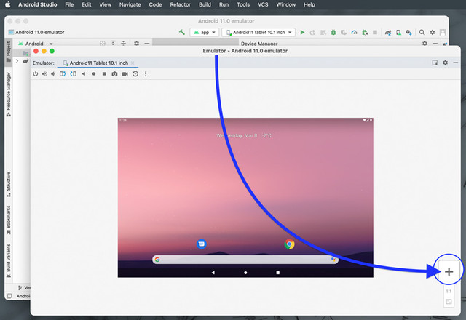The width and height of the screenshot is (466, 320).
Task: Take an emulator screenshot with the camera icon
Action: 114,74
